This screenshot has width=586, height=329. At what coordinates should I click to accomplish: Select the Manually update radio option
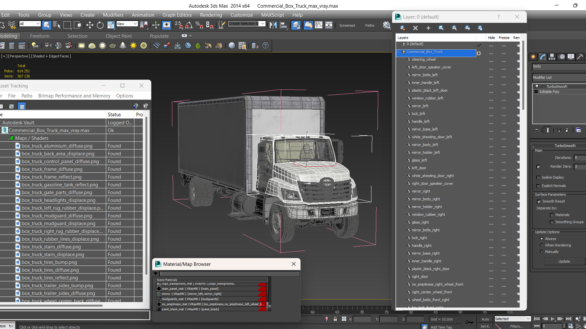pyautogui.click(x=542, y=252)
